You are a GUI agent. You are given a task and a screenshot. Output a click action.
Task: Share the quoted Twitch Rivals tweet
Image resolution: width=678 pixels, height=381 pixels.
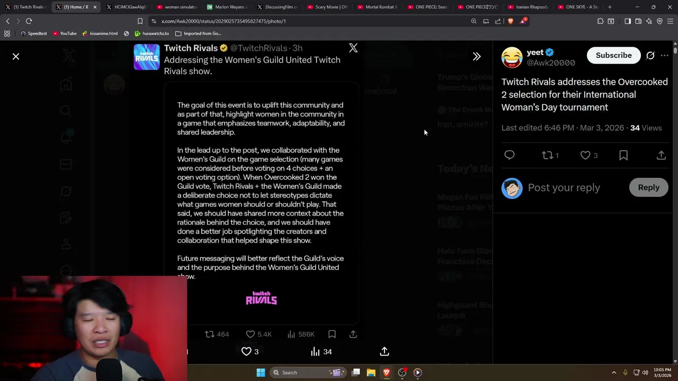coord(353,334)
